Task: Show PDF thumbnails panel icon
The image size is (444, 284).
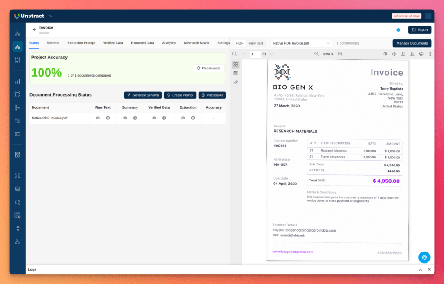Action: (235, 65)
